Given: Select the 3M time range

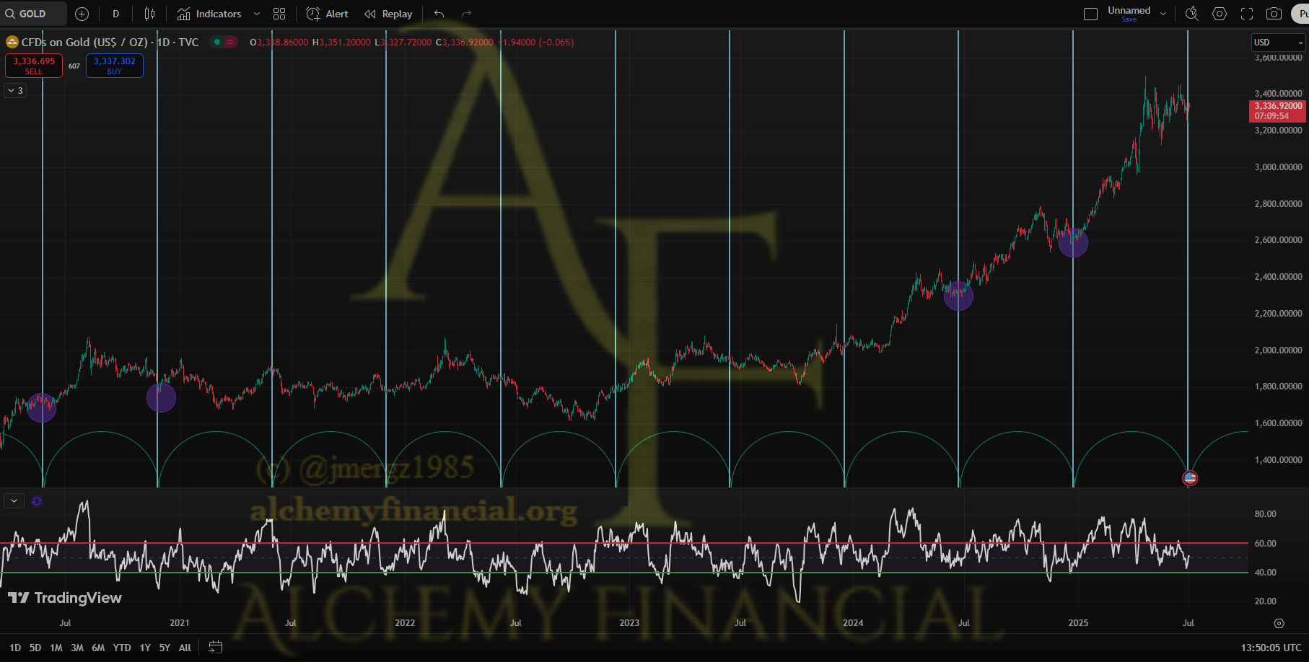Looking at the screenshot, I should click(x=77, y=648).
